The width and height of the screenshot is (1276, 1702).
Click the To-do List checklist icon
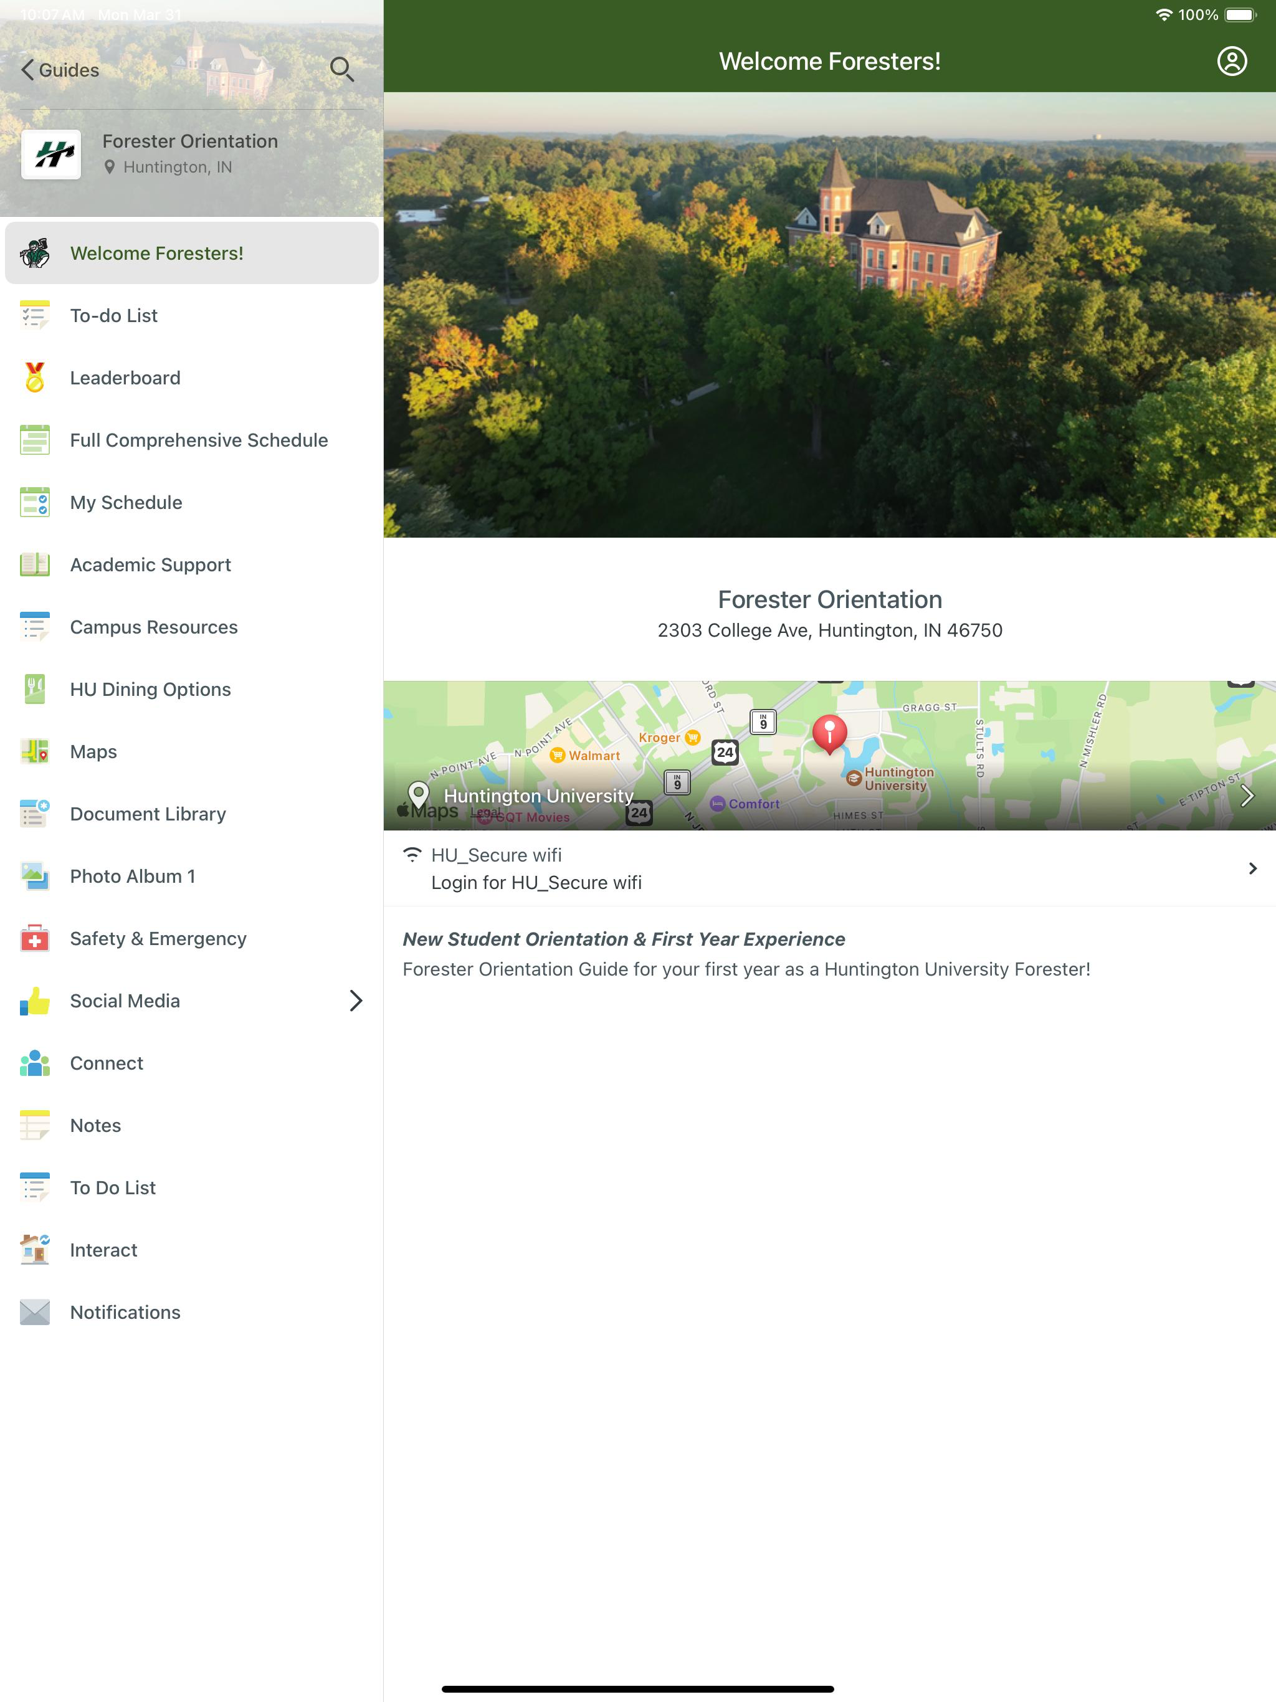tap(35, 315)
